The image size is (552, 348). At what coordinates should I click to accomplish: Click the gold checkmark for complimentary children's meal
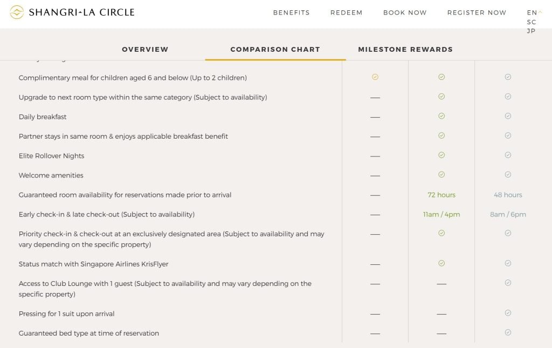375,77
